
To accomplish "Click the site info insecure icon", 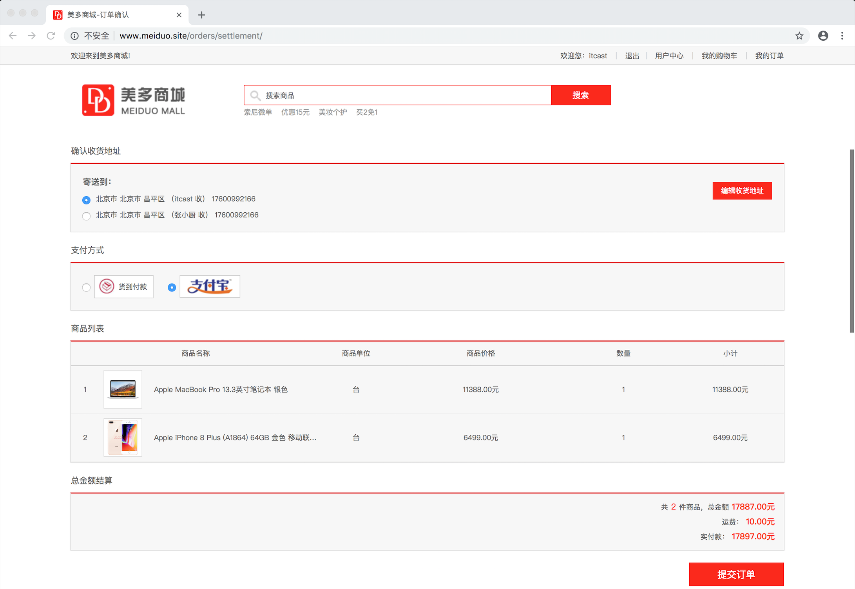I will pyautogui.click(x=74, y=36).
